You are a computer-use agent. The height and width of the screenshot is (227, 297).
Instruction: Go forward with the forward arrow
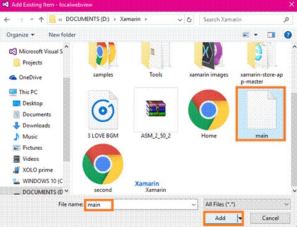[x=21, y=20]
